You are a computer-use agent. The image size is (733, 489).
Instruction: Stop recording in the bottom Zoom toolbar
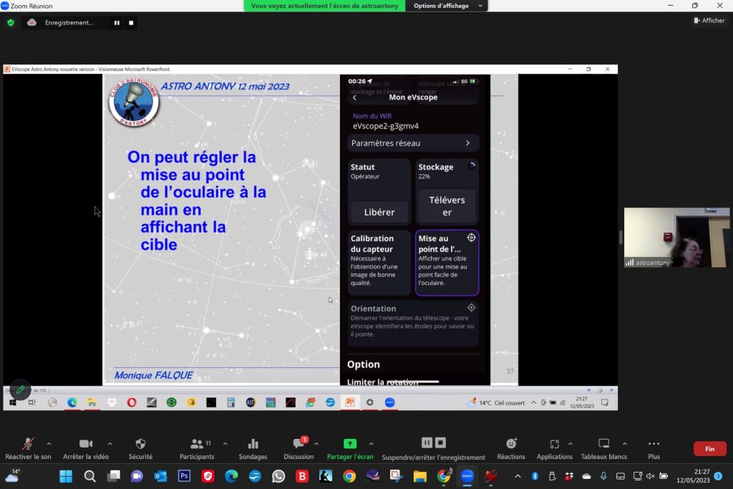click(440, 442)
